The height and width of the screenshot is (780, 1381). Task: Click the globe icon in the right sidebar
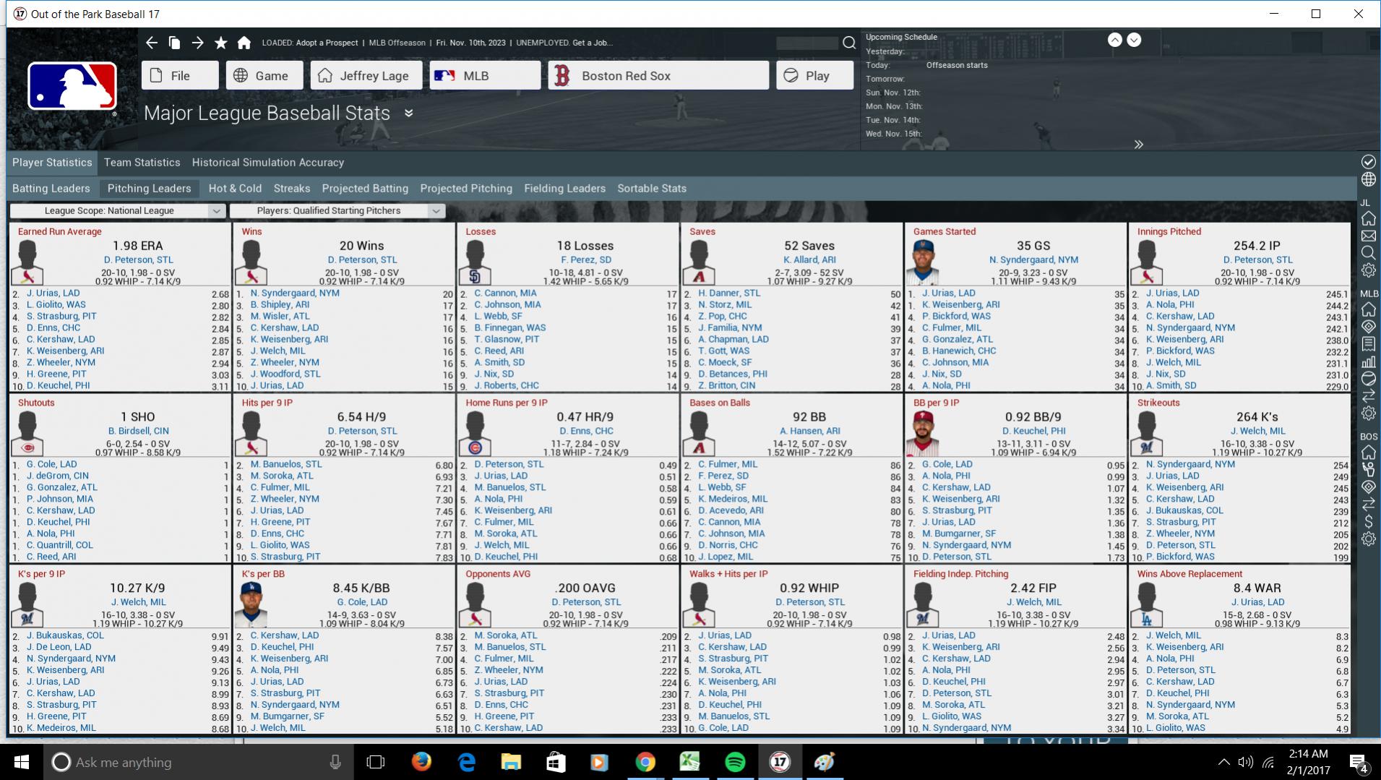pyautogui.click(x=1368, y=179)
